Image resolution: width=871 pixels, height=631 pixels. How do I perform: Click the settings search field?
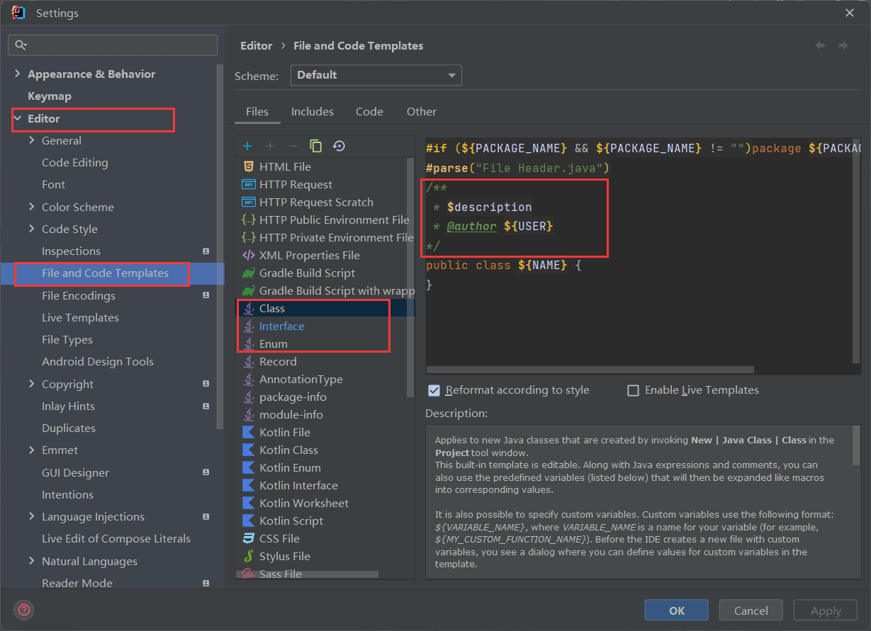[x=113, y=45]
